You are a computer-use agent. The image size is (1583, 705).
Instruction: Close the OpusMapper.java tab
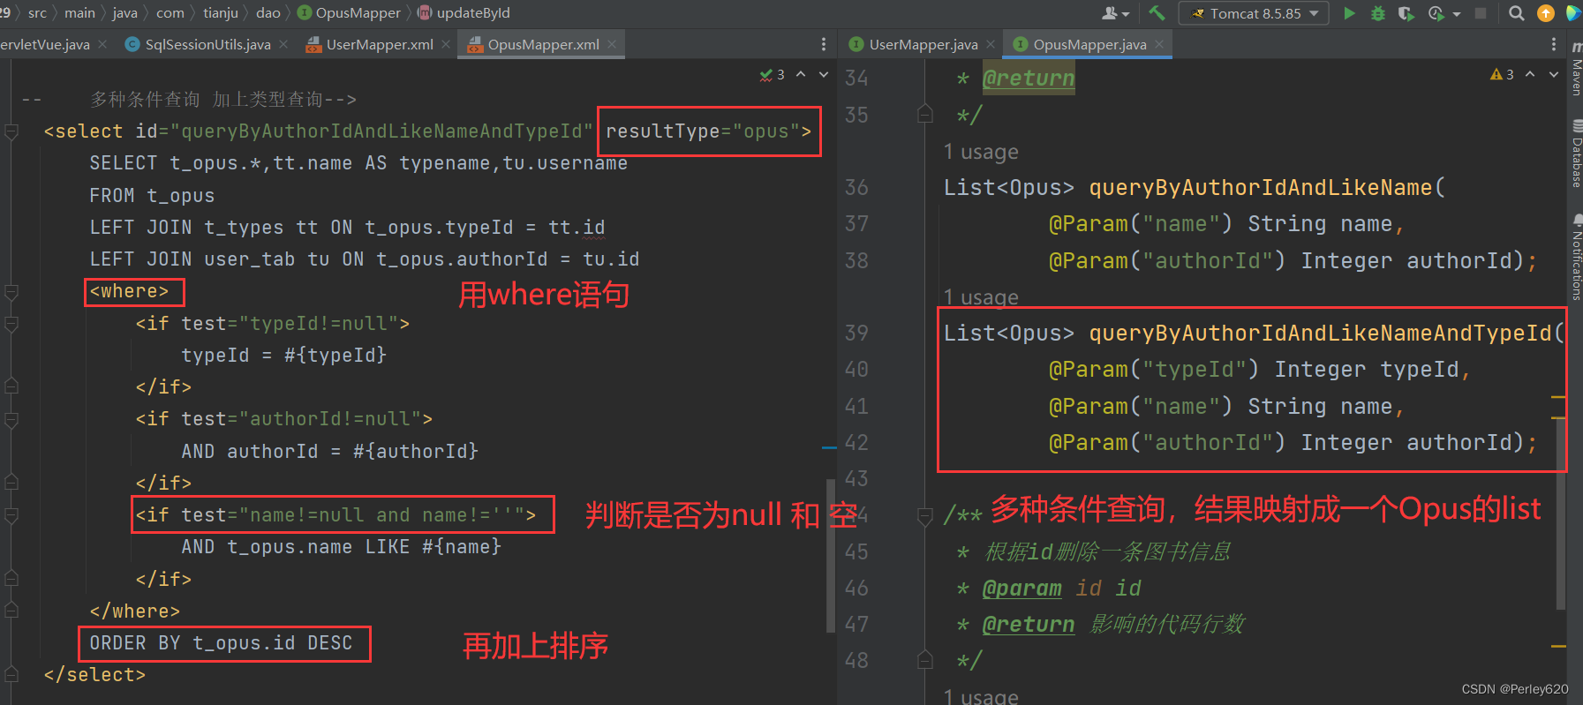tap(1159, 44)
